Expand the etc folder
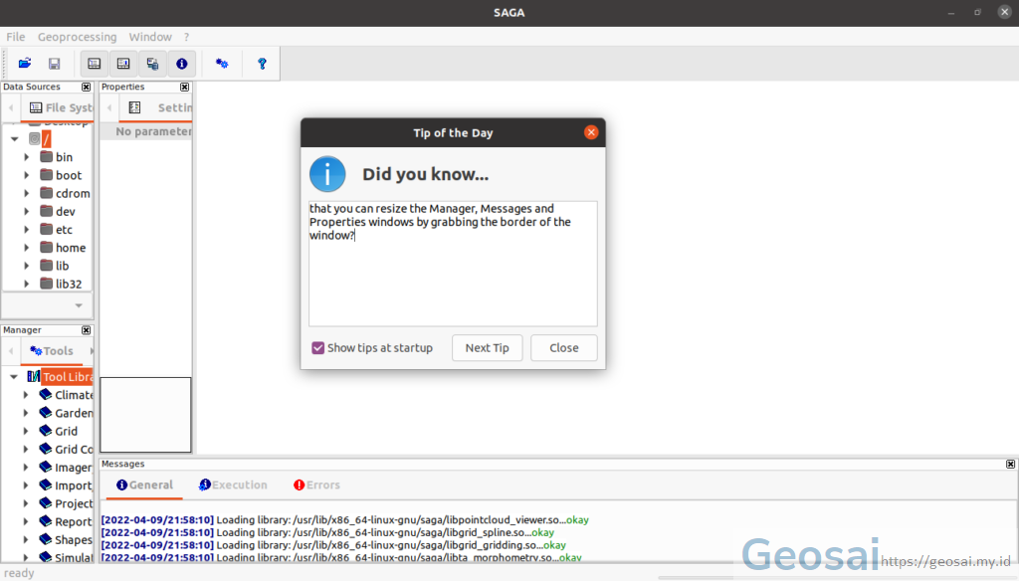 [x=27, y=230]
